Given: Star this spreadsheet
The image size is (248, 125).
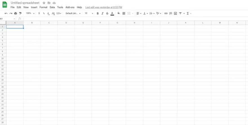Looking at the screenshot, I should (44, 3).
